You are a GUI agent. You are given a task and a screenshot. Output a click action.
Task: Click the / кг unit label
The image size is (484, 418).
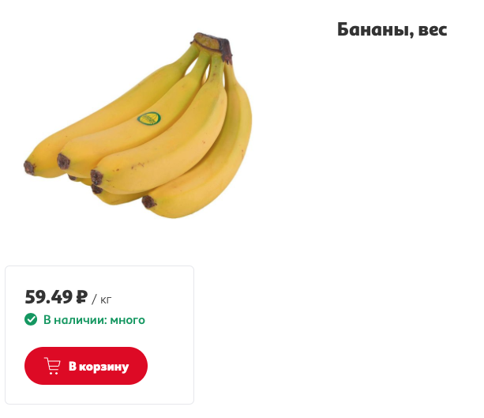(x=102, y=299)
